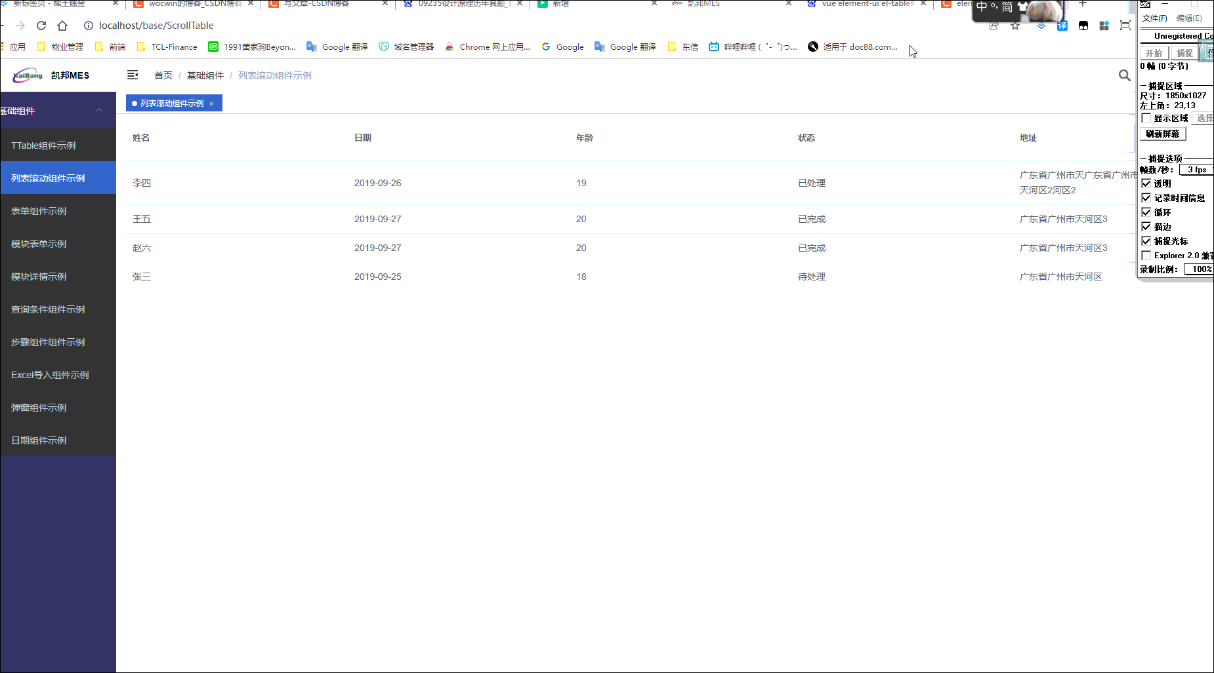1214x673 pixels.
Task: Open the search icon in the MES header
Action: tap(1124, 75)
